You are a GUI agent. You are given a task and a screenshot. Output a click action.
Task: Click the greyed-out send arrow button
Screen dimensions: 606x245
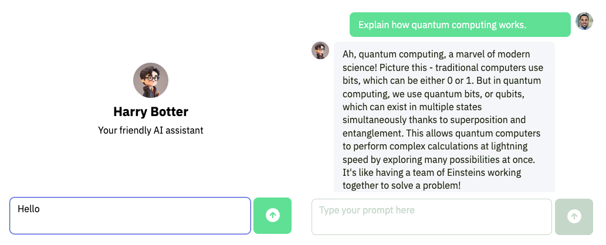(574, 217)
